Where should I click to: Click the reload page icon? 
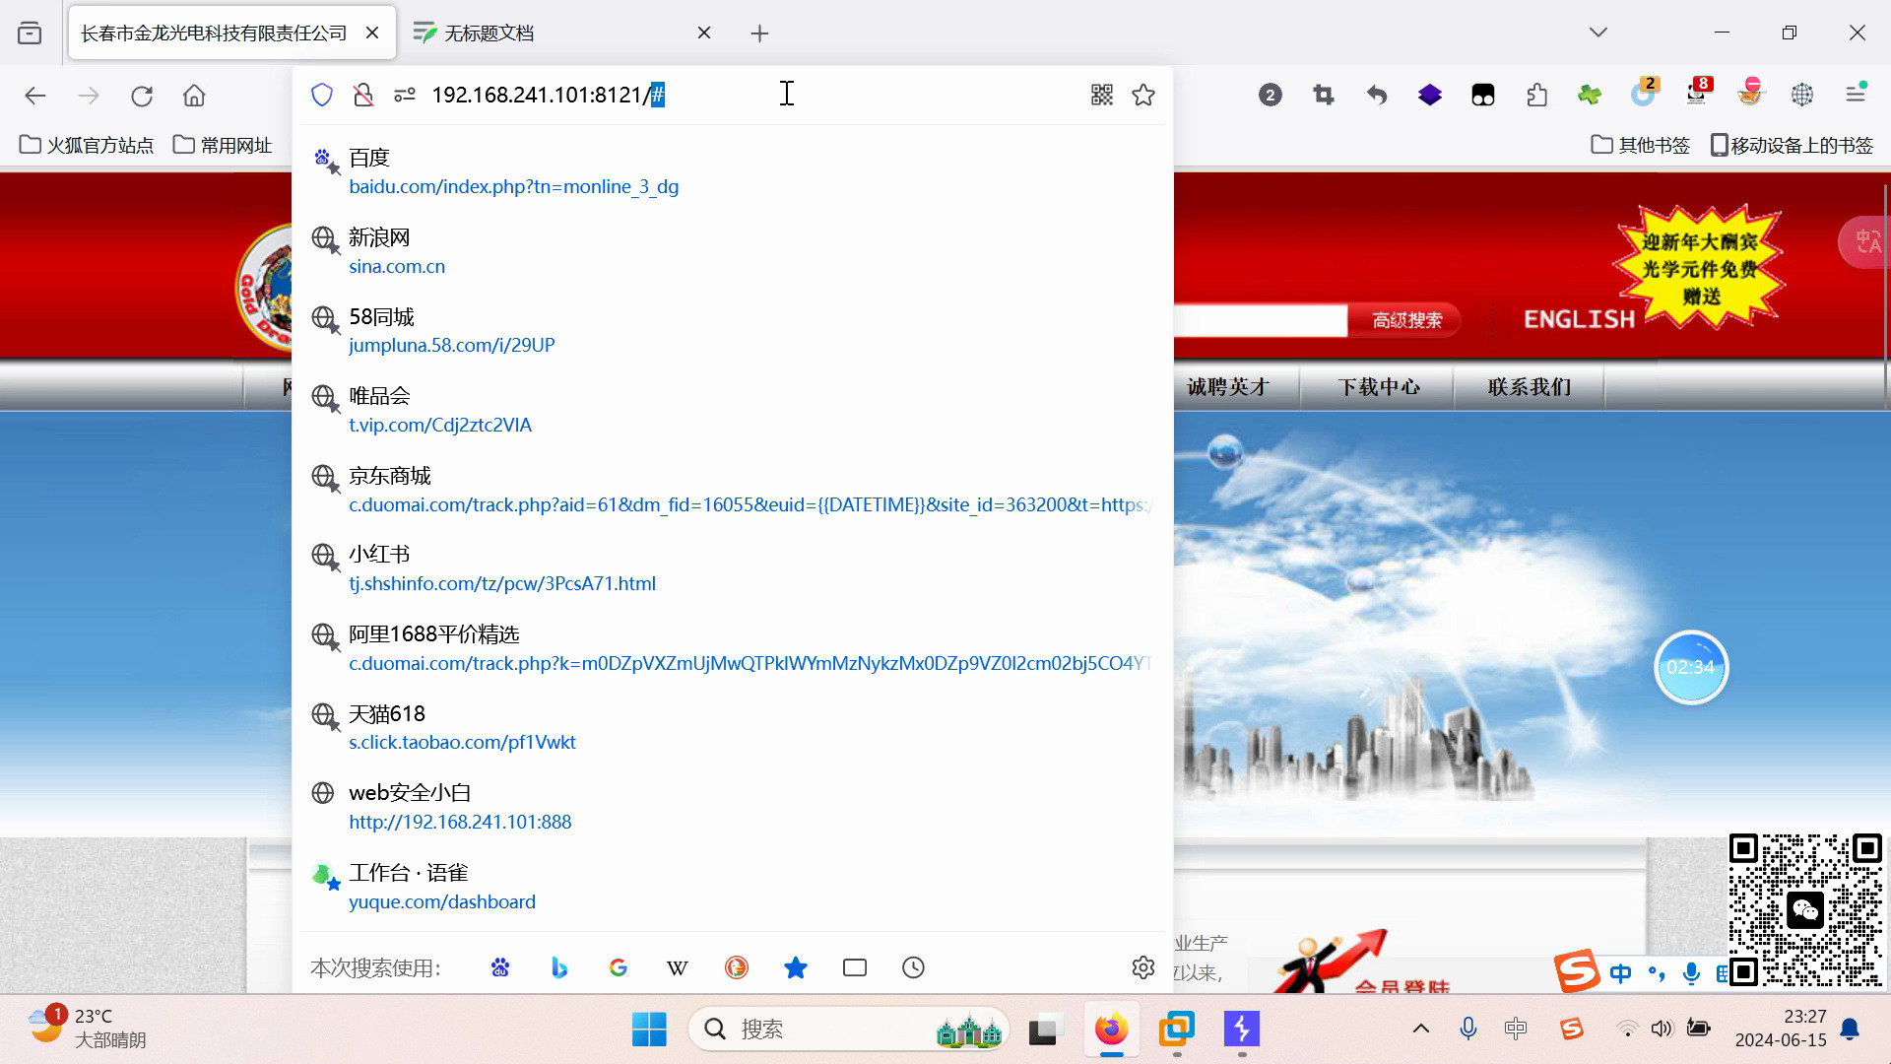click(x=142, y=96)
